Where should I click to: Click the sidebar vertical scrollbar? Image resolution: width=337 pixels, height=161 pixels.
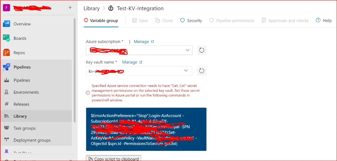[x=75, y=70]
